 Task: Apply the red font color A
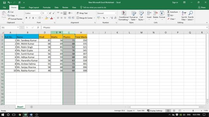click(x=52, y=18)
